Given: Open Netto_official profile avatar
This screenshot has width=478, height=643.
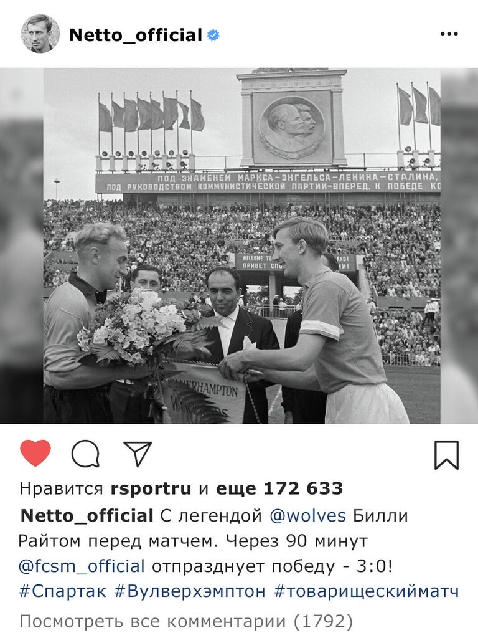Looking at the screenshot, I should (40, 33).
